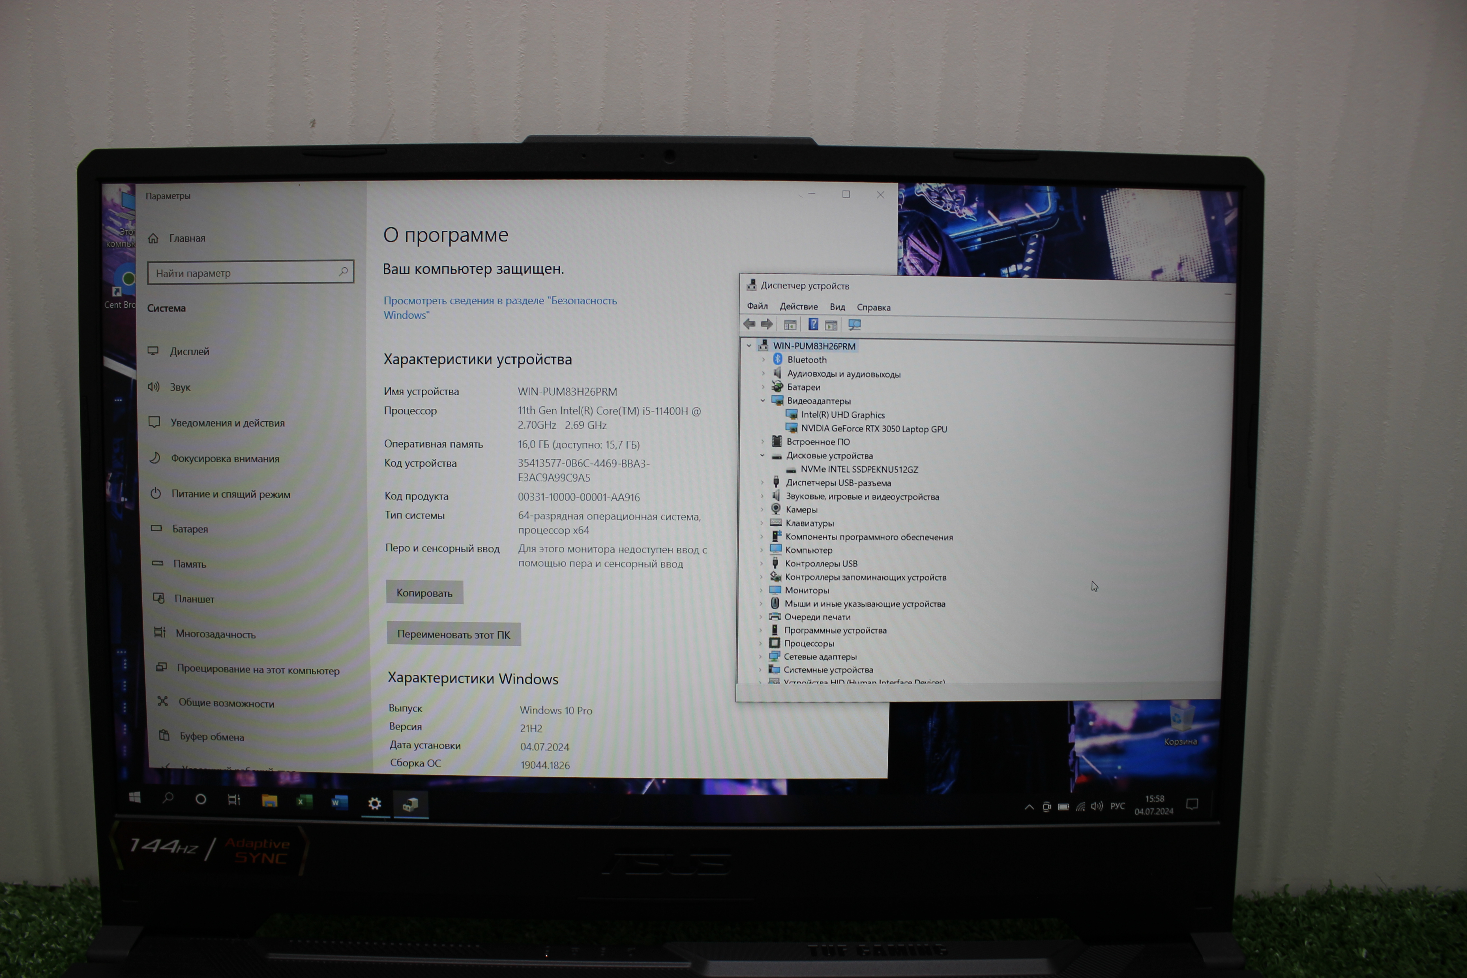Click the Найти параметр search field
This screenshot has width=1467, height=978.
tap(250, 273)
